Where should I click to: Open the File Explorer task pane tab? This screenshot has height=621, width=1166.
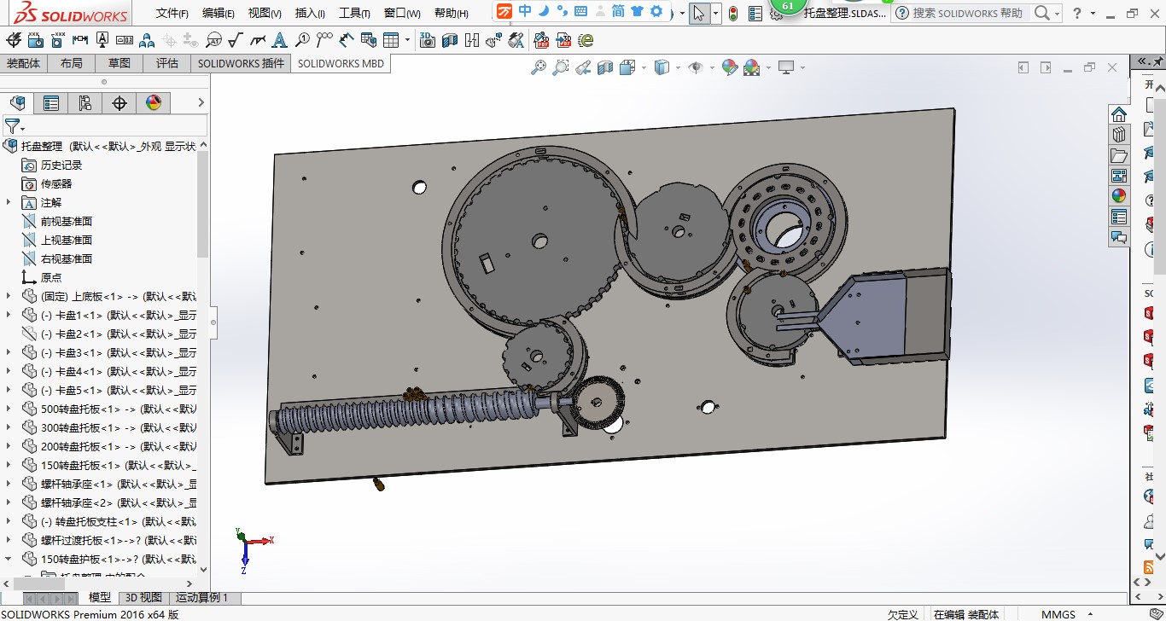pos(1119,155)
